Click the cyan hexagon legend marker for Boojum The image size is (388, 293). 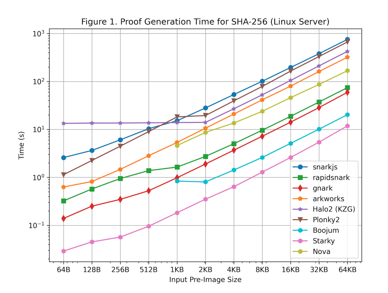coord(300,231)
